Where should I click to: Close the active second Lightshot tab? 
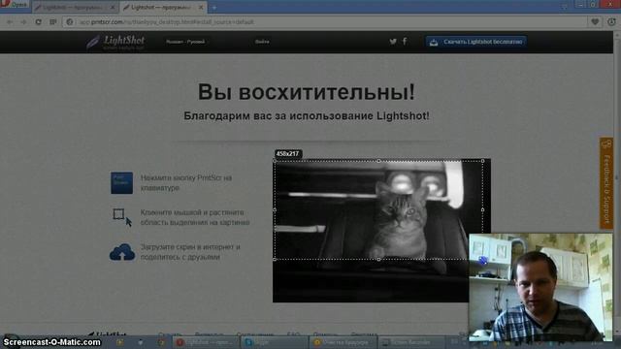[201, 7]
